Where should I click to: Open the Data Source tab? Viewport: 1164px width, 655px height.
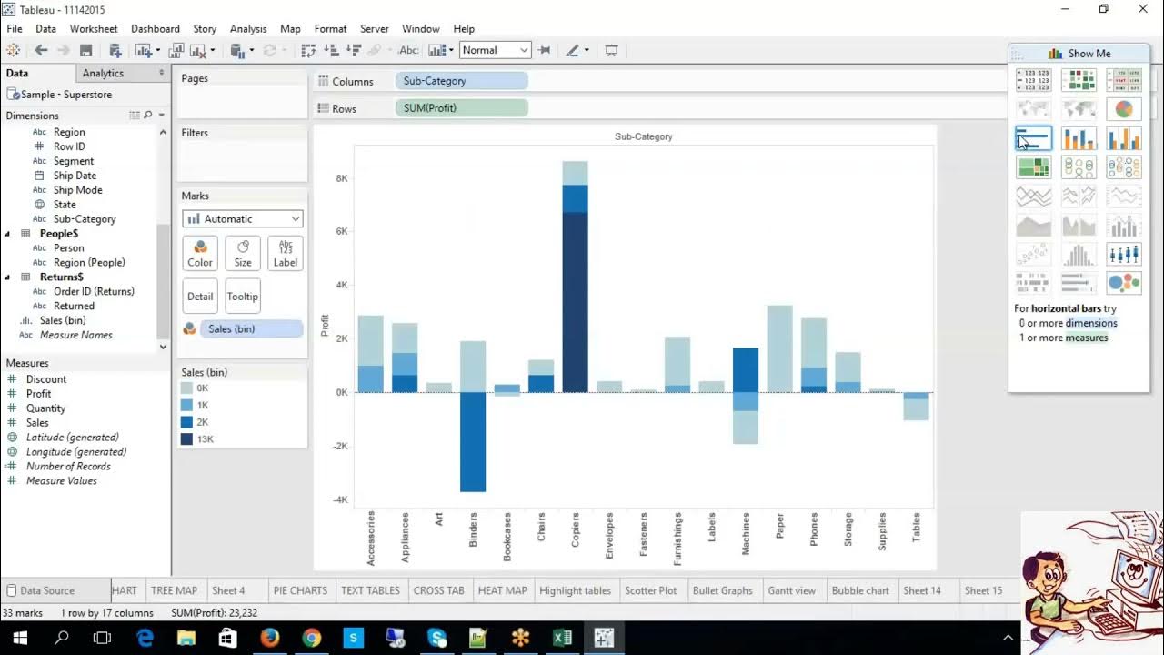tap(48, 590)
